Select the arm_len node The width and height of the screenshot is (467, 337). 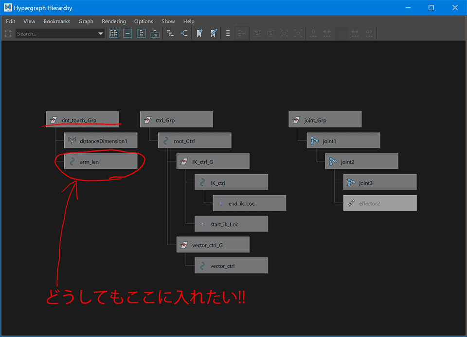click(x=101, y=162)
